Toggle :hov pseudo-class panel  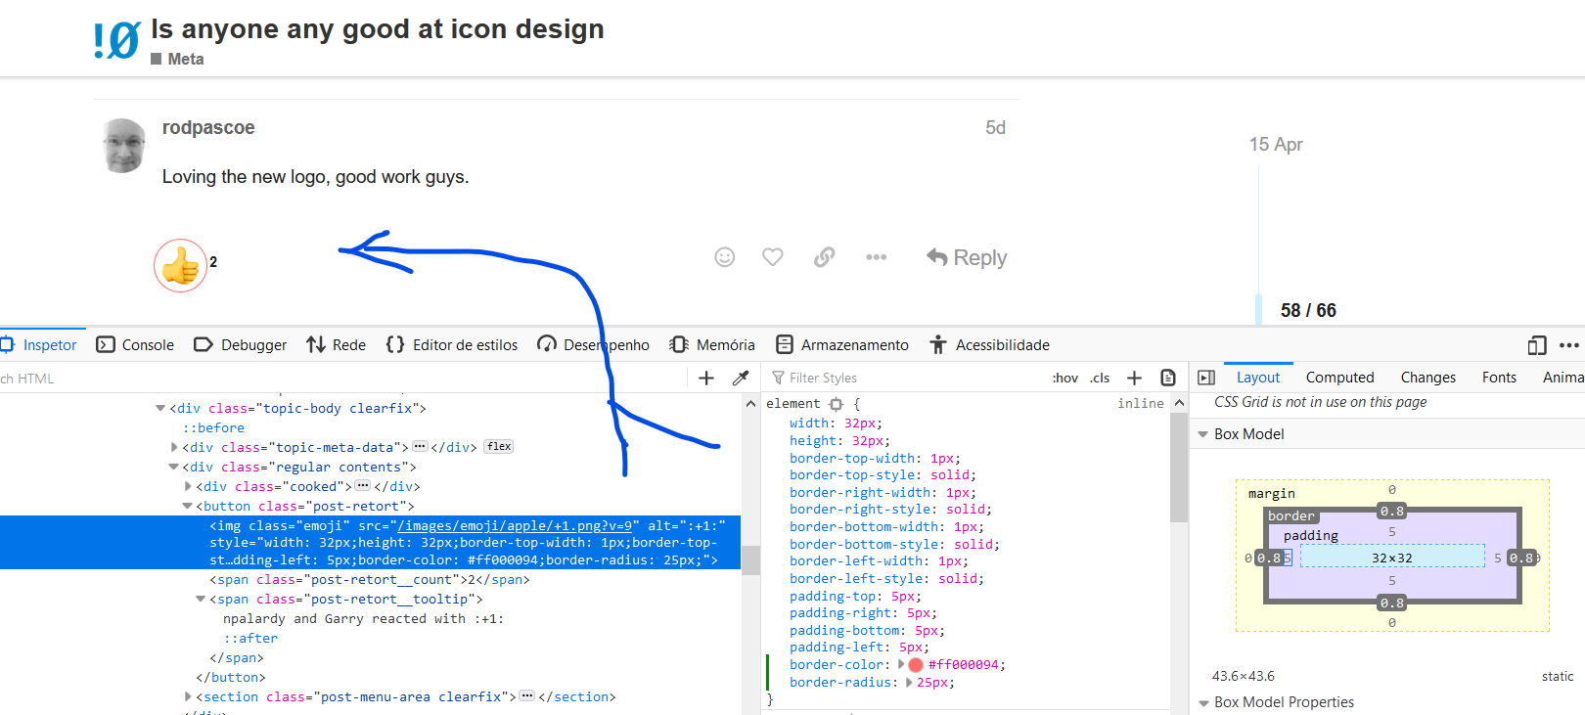pos(1064,378)
